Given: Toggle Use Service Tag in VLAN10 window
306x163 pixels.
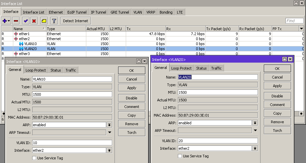Looking at the screenshot, I should (x=34, y=158).
